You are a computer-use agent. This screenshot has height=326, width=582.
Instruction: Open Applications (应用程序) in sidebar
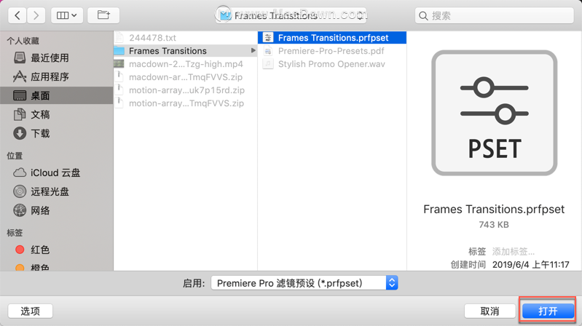[x=56, y=77]
